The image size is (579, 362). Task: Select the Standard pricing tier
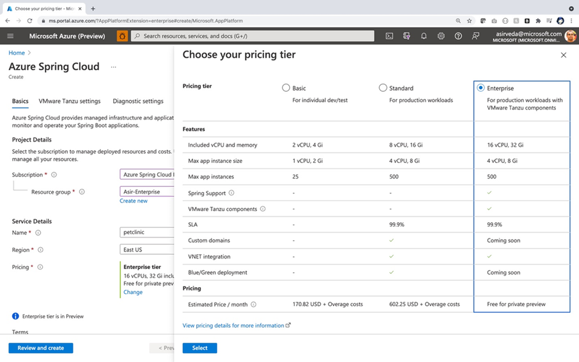[383, 88]
